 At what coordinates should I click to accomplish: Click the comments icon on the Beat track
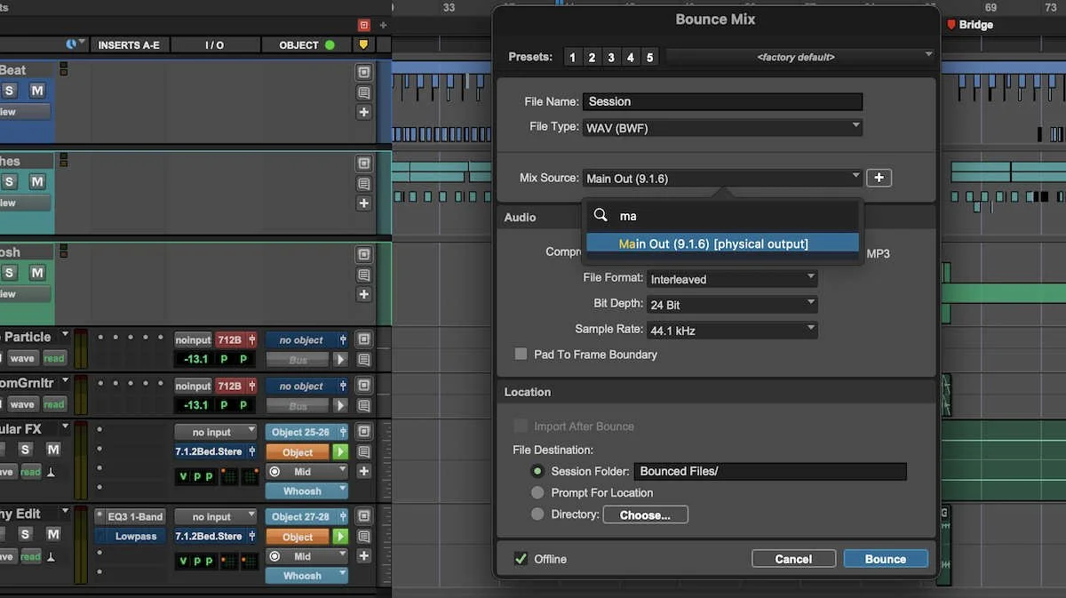pyautogui.click(x=364, y=92)
